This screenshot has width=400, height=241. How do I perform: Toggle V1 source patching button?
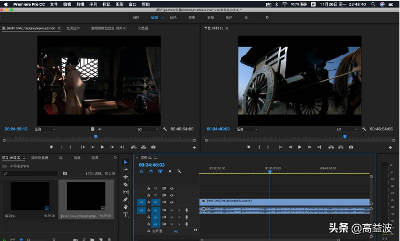coord(141,202)
